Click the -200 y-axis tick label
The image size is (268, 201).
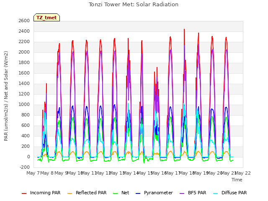25,167
